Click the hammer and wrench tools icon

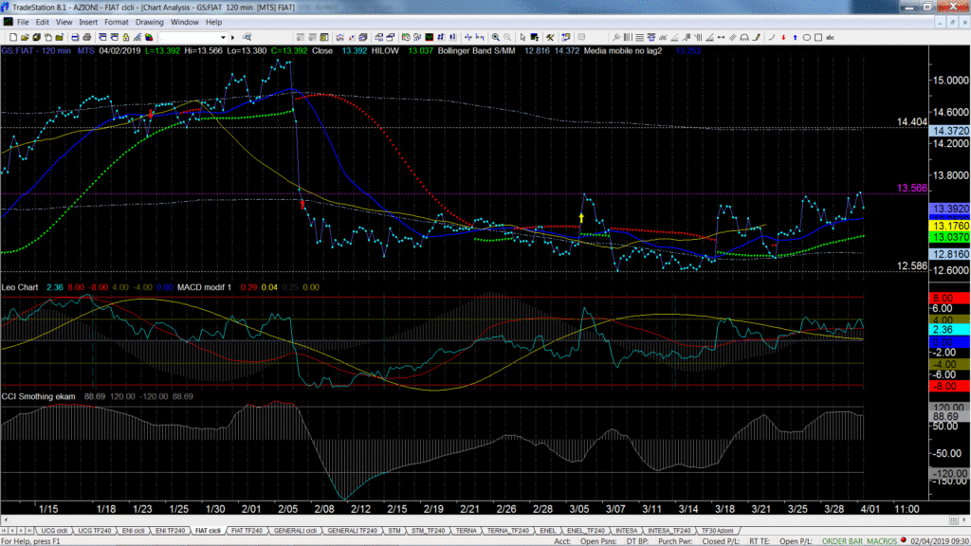[550, 37]
